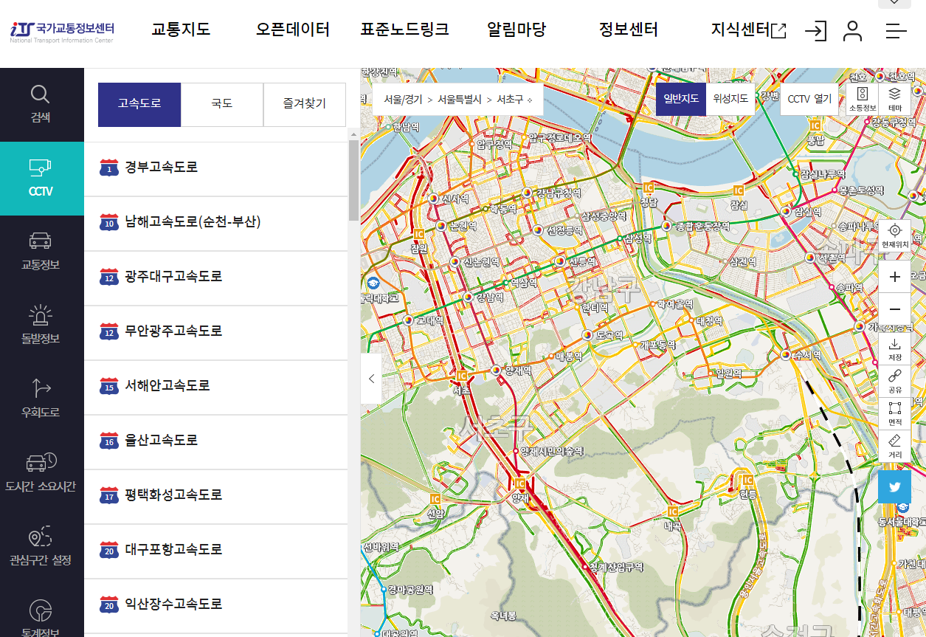926x637 pixels.
Task: Toggle CCTV 열기 button
Action: [x=809, y=98]
